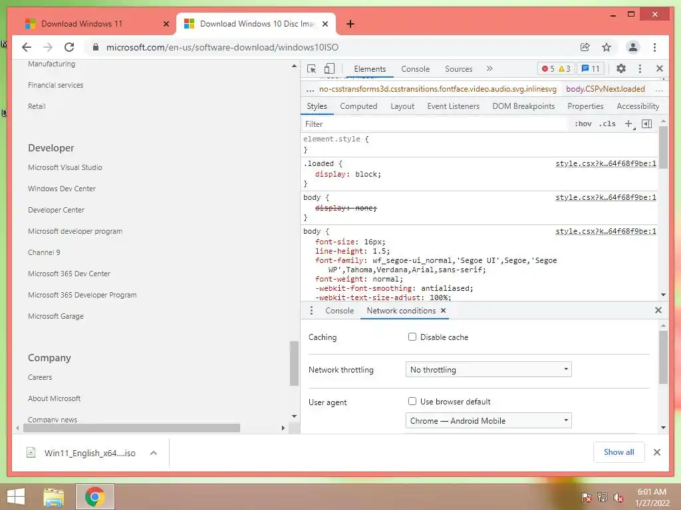Enable the Disable cache checkbox
This screenshot has width=681, height=510.
(412, 337)
